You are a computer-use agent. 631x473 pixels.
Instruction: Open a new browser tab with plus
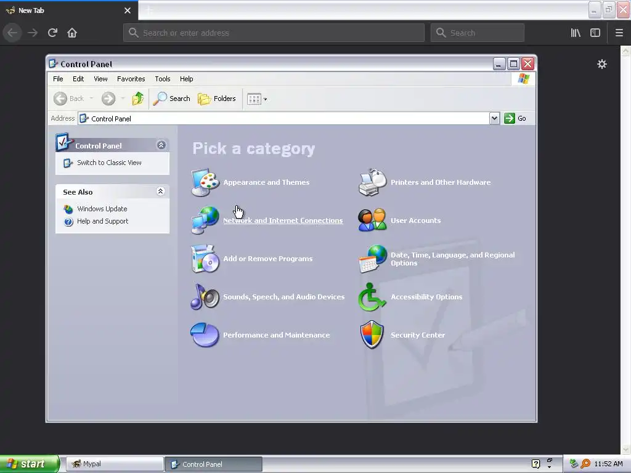point(149,10)
